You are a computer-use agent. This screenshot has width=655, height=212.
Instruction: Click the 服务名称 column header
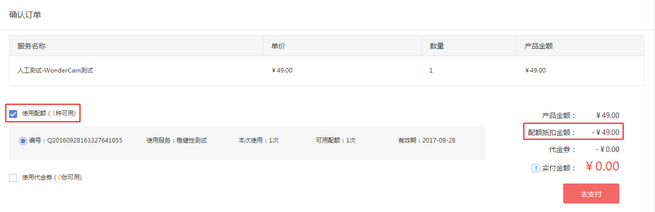click(x=32, y=46)
